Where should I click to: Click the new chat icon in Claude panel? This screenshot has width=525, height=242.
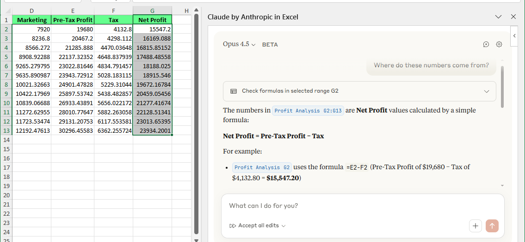(486, 45)
